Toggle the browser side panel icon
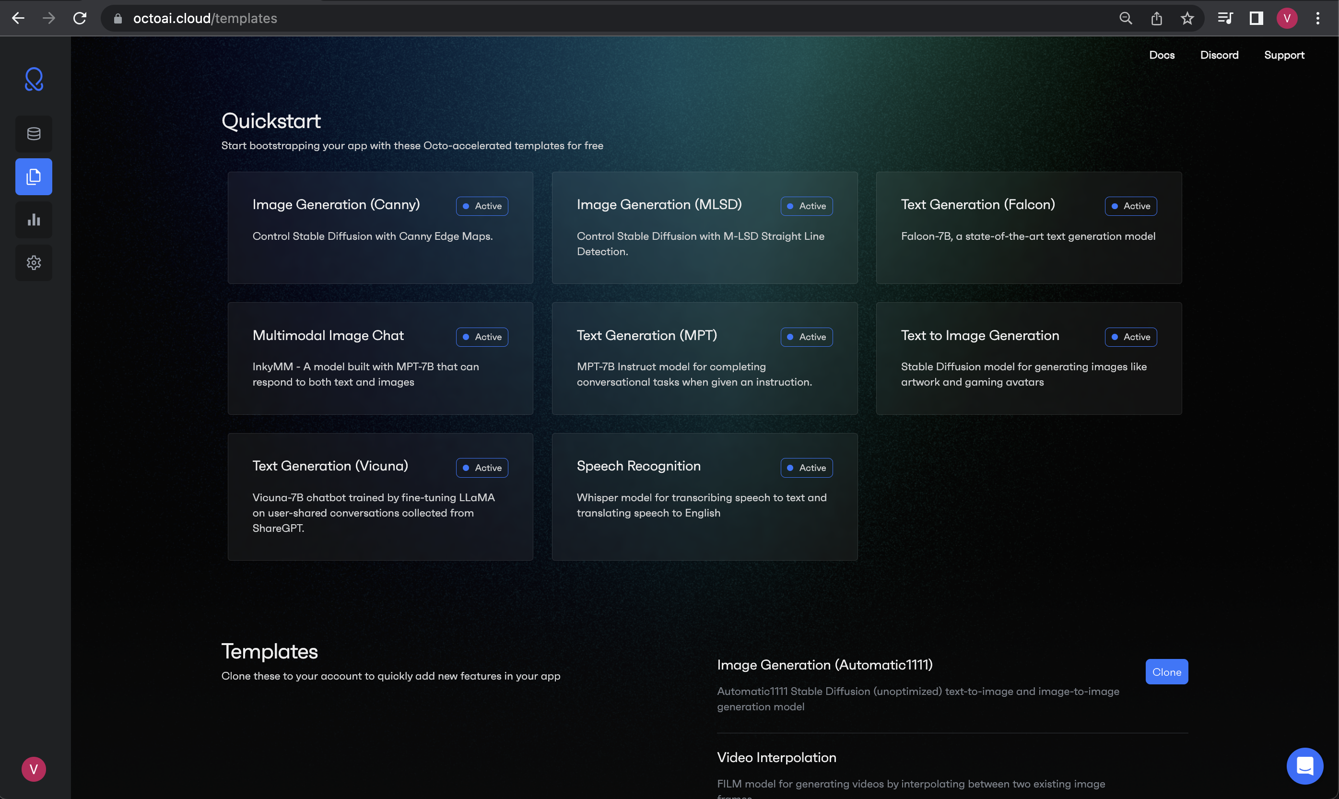1339x799 pixels. (1256, 18)
